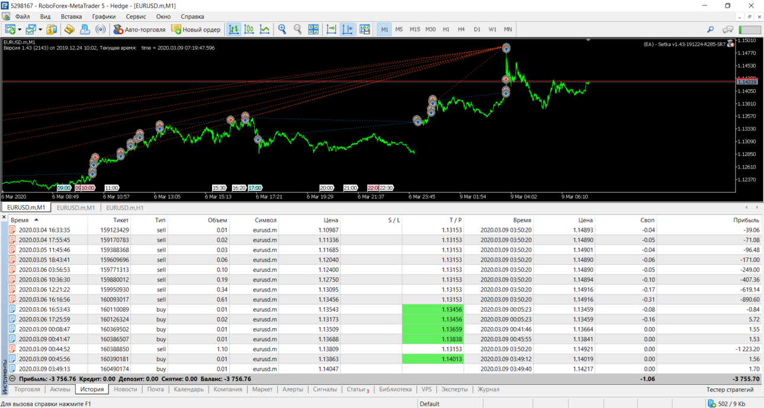Collapse the summary row expander icon
The image size is (764, 408).
point(12,378)
